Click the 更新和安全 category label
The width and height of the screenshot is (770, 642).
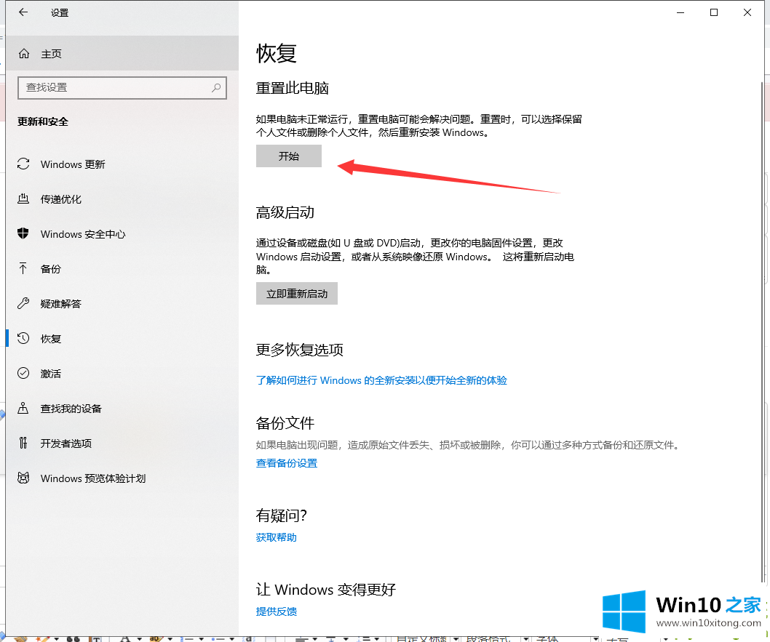tap(43, 121)
